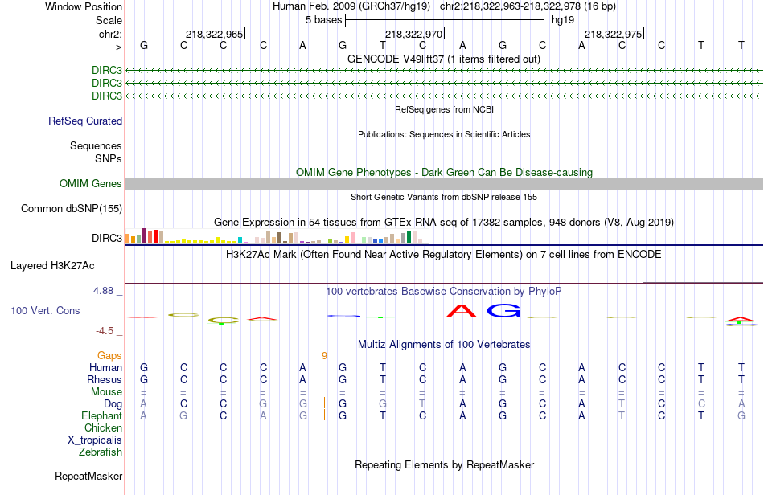
Task: Select the Chicken alignment row label
Action: (x=103, y=427)
